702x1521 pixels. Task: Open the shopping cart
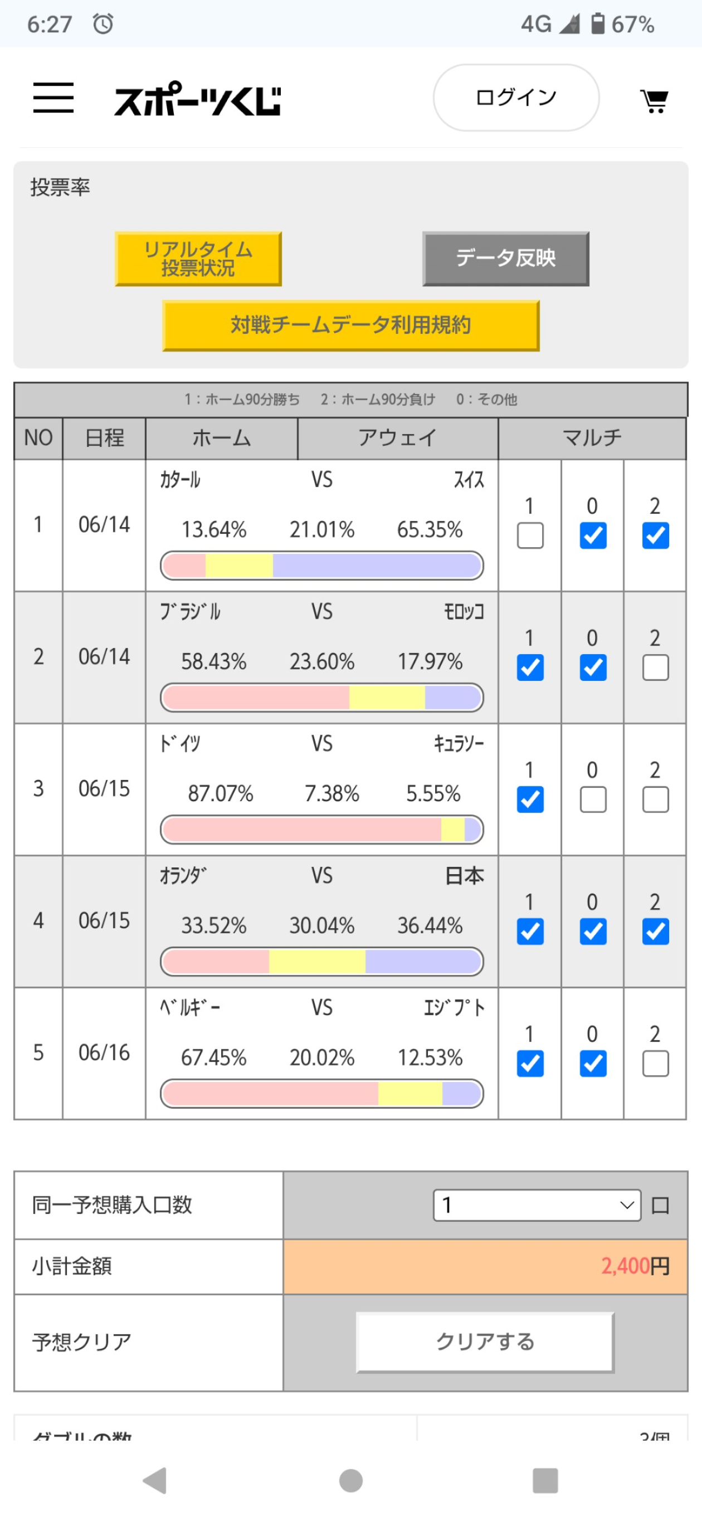[654, 101]
